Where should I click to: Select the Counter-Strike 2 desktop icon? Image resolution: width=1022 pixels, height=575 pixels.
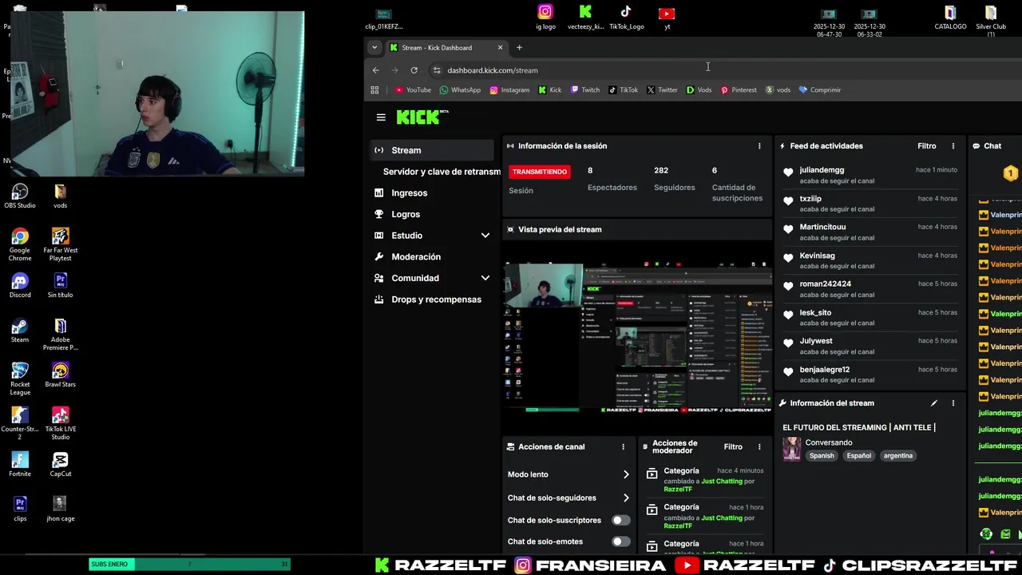point(20,423)
